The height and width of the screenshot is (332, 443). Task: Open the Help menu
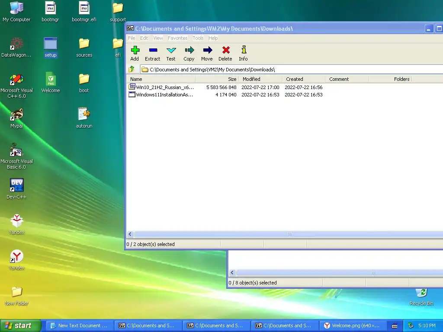point(213,38)
